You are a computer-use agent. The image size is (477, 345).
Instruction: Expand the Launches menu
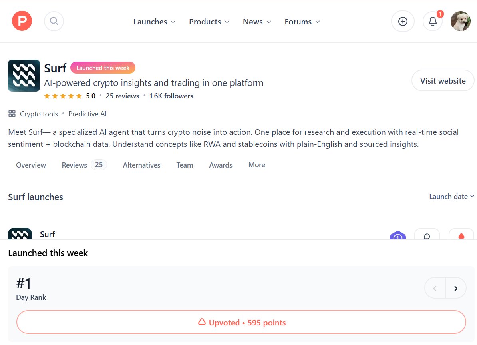pyautogui.click(x=154, y=22)
